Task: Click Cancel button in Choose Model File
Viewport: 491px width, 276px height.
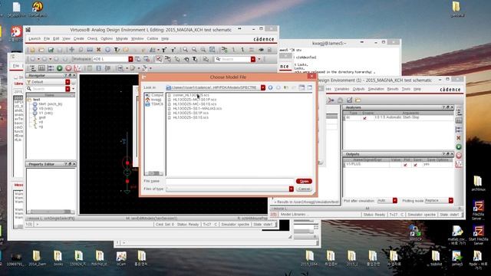Action: coord(304,189)
